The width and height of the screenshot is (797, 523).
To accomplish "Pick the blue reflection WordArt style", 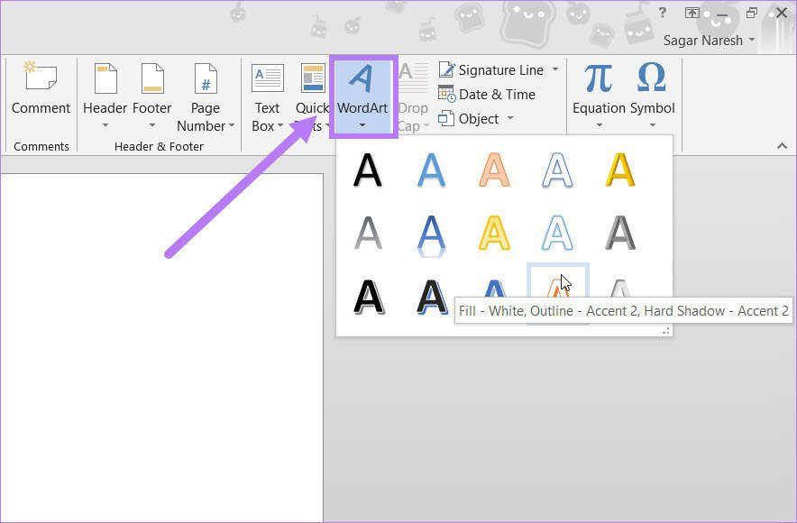I will [431, 234].
